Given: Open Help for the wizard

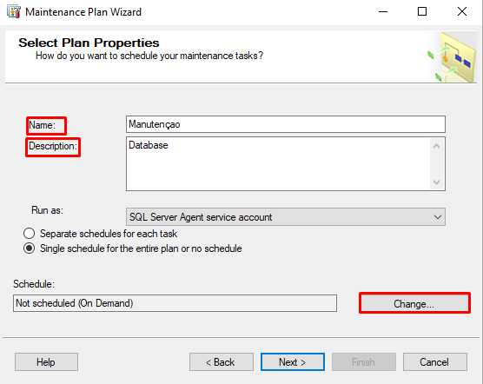Looking at the screenshot, I should pos(46,361).
